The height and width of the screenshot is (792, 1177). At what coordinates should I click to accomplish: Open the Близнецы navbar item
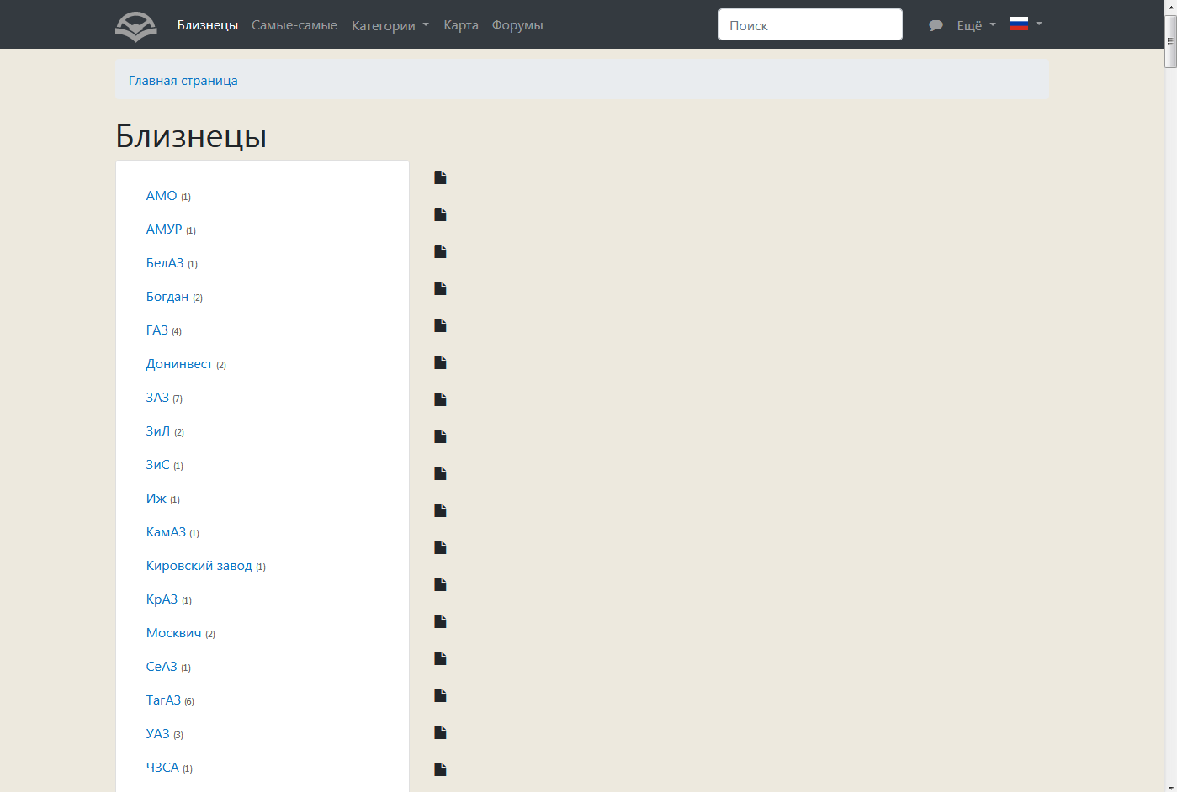(208, 25)
